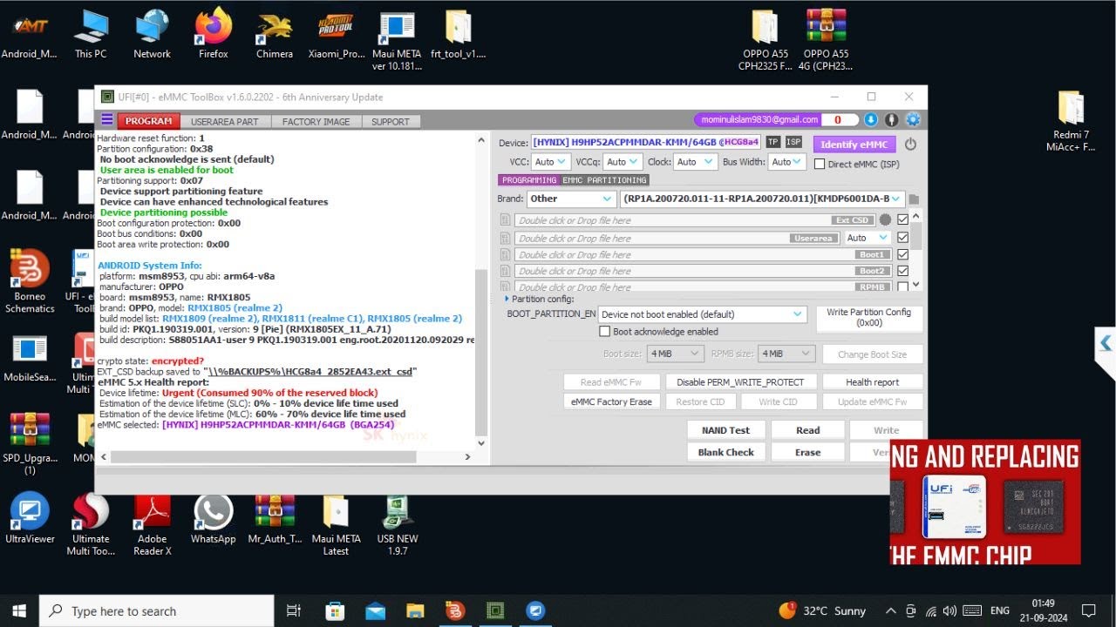The image size is (1116, 627).
Task: Click Write Partition Config (0x00) button
Action: [x=868, y=317]
